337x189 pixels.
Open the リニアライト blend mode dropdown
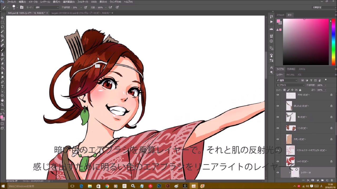(x=290, y=85)
